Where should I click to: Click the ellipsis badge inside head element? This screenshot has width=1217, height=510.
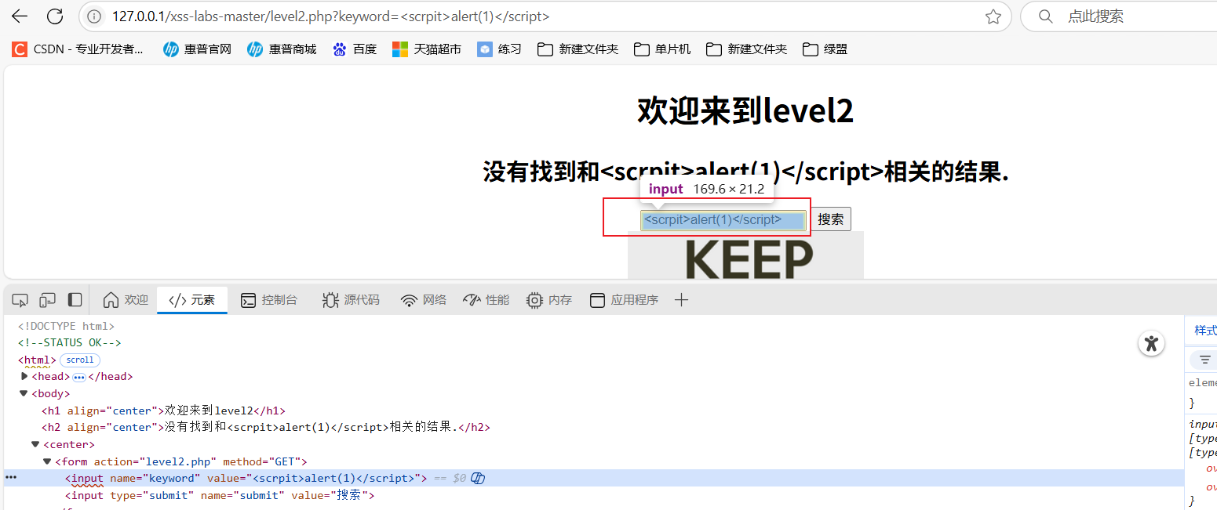(78, 377)
